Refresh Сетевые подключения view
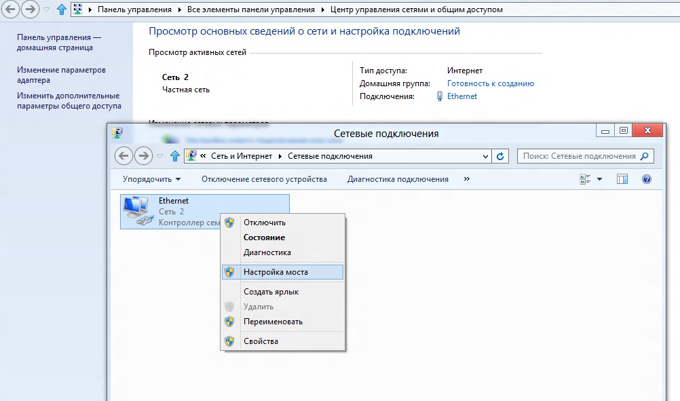The image size is (680, 401). point(500,156)
